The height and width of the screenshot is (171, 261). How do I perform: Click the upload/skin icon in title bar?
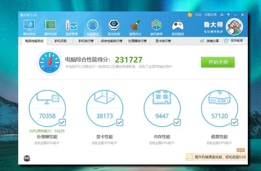click(222, 15)
